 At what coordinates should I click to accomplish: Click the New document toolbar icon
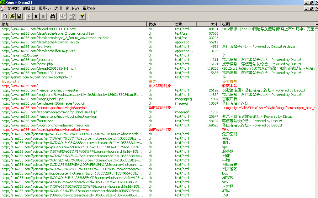[5, 16]
